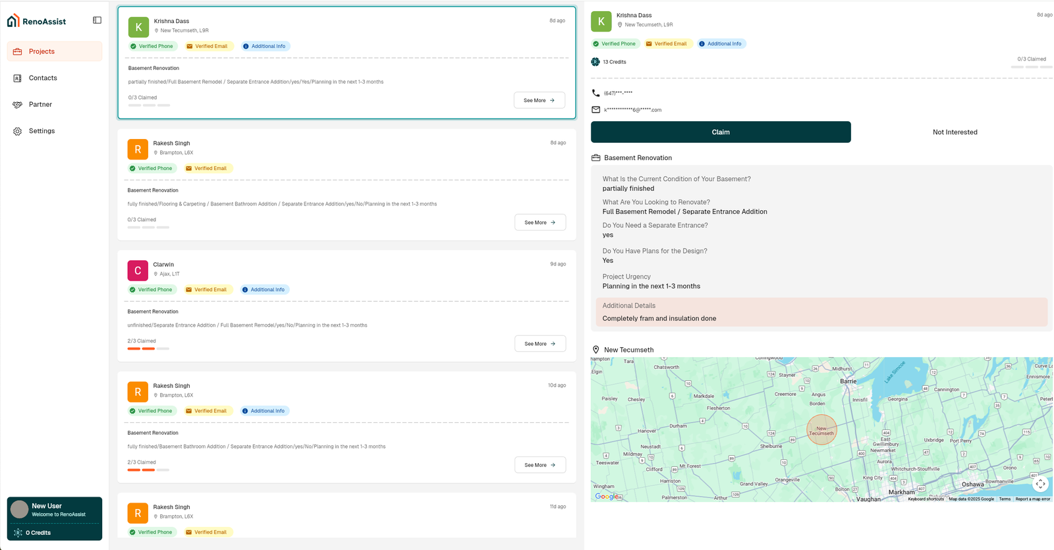
Task: Click the Contacts sidebar icon
Action: 18,78
